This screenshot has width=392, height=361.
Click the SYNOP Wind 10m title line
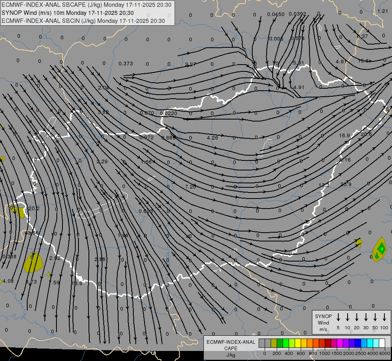point(68,13)
